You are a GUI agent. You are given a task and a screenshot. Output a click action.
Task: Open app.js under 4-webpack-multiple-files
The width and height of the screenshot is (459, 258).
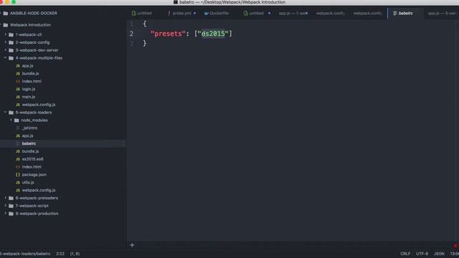tap(27, 66)
